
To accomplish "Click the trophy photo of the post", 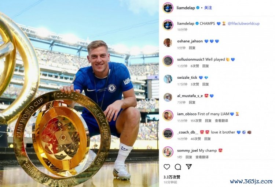I will [x=79, y=94].
